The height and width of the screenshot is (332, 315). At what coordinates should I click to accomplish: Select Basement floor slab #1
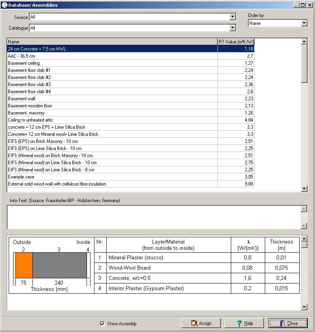point(130,70)
